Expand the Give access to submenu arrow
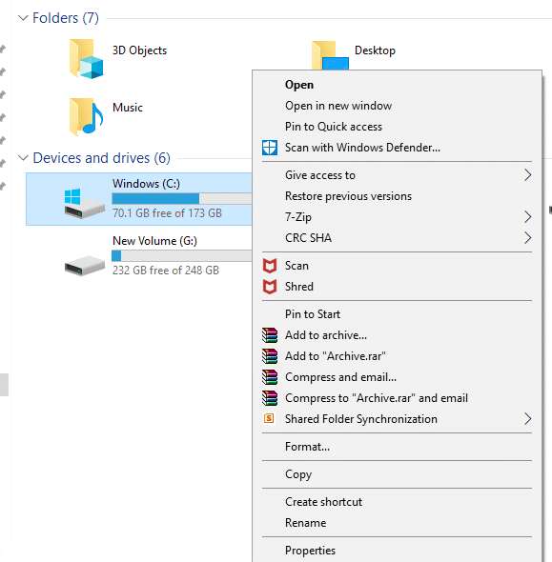The width and height of the screenshot is (552, 562). [527, 175]
